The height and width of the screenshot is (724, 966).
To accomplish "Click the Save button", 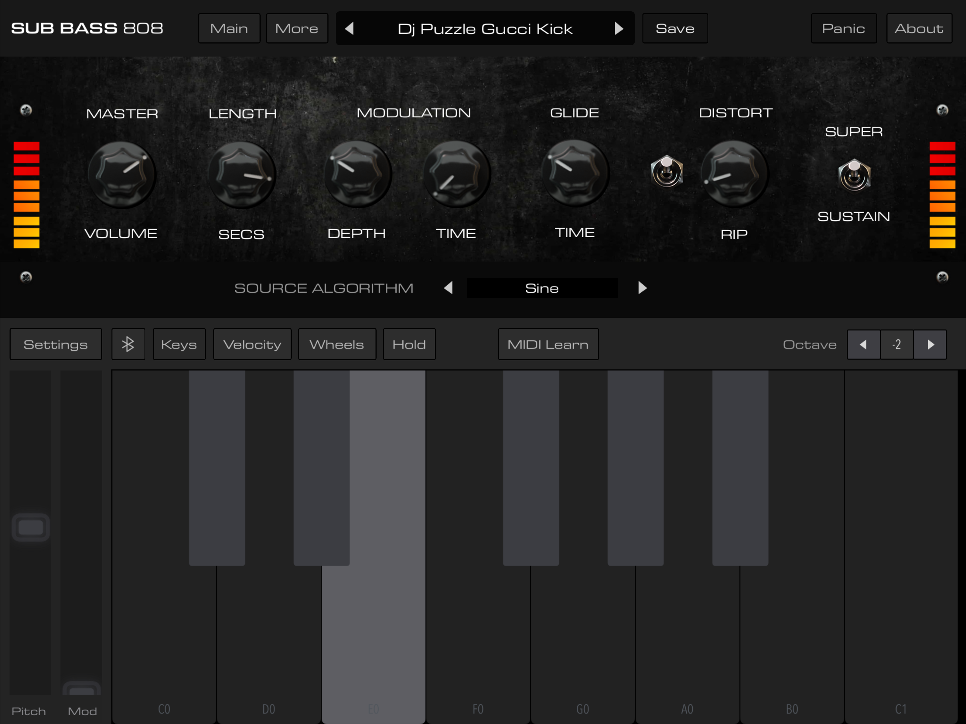I will (x=674, y=28).
